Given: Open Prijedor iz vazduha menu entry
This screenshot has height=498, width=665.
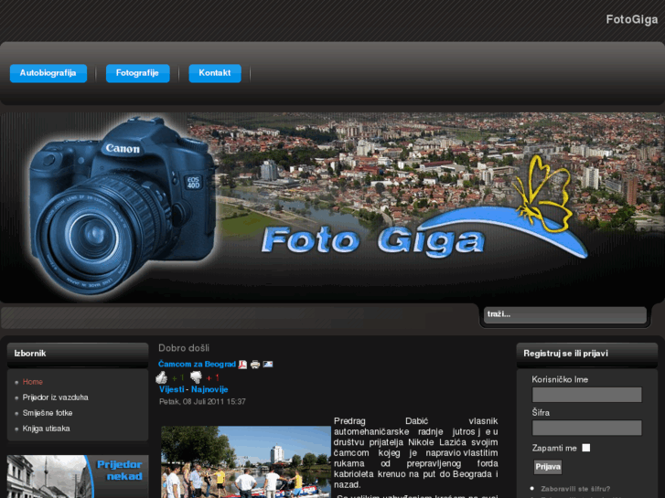Looking at the screenshot, I should point(56,397).
